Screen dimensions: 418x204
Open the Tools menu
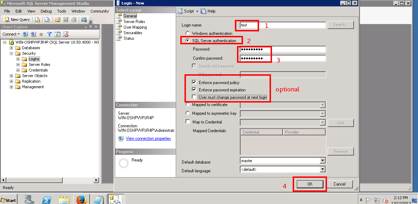(62, 11)
